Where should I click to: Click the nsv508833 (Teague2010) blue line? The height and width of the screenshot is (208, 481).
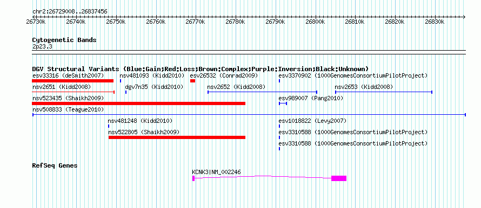click(x=249, y=115)
